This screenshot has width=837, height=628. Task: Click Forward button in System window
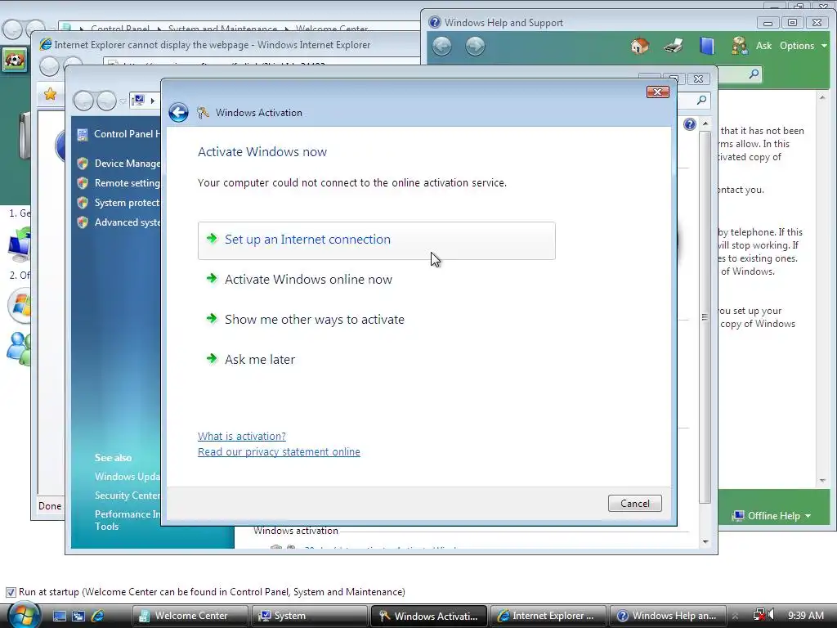[106, 101]
